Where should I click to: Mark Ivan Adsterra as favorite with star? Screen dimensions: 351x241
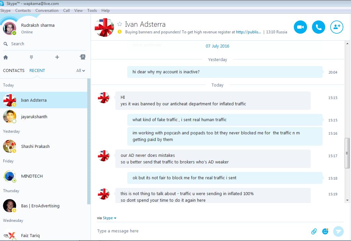click(120, 24)
